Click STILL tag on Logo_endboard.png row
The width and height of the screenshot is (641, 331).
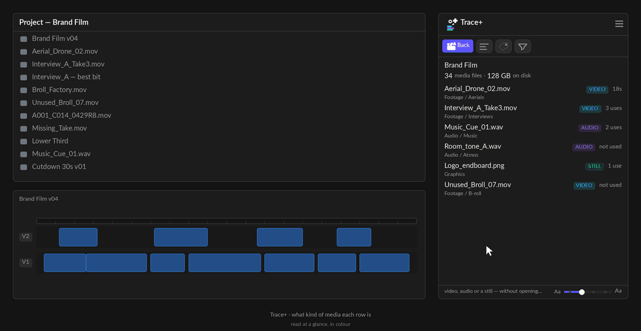point(595,167)
